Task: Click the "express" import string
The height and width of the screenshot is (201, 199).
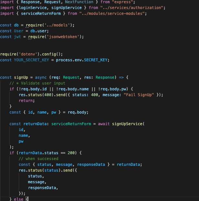Action: (x=122, y=2)
